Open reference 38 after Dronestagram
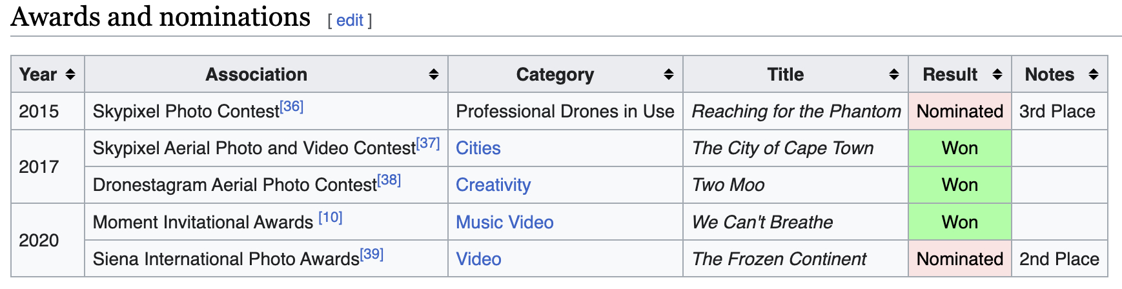Viewport: 1122px width, 289px height. coord(389,180)
